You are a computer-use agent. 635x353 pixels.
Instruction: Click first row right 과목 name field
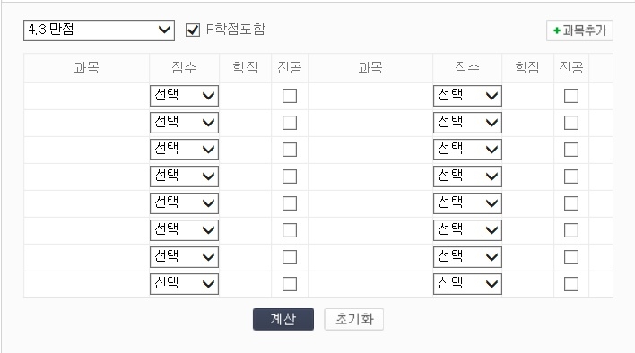tap(370, 96)
